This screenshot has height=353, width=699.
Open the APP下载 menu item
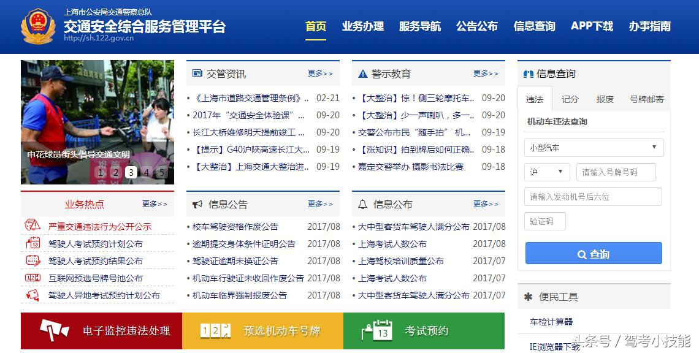pyautogui.click(x=592, y=26)
